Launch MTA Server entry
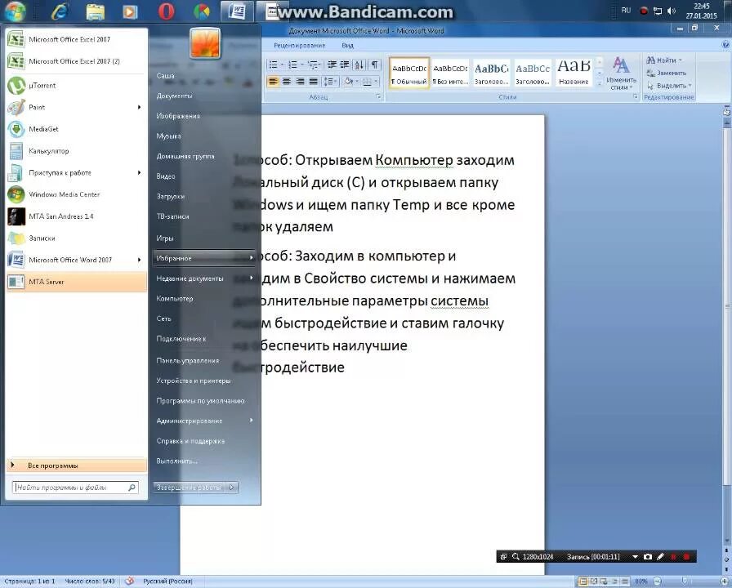 click(x=77, y=282)
